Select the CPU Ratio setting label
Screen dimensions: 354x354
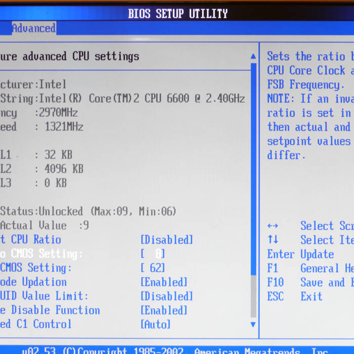tap(30, 240)
